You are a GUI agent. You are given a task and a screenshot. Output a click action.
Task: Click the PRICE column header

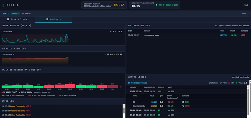pos(233,31)
